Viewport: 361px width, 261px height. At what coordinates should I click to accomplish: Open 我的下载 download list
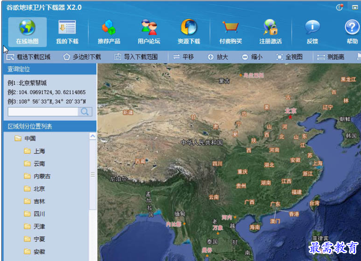(67, 32)
